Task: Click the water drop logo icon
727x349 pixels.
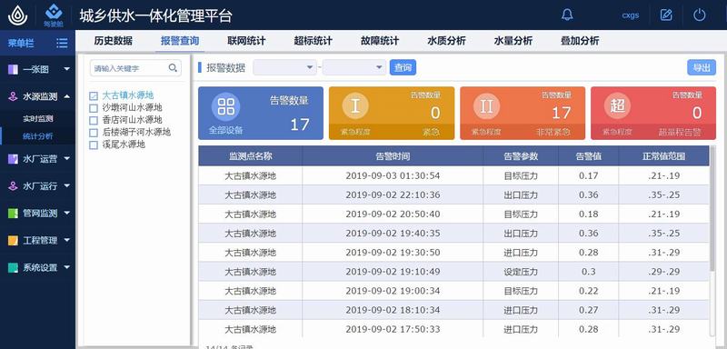Action: click(17, 15)
